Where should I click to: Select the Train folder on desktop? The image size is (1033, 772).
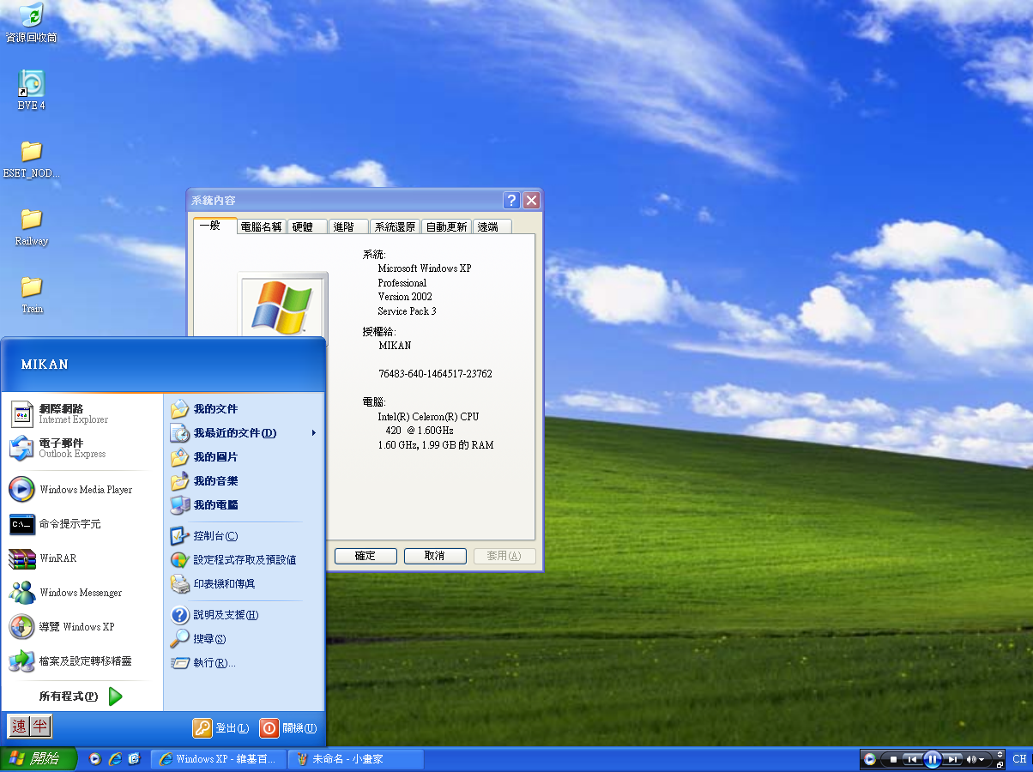(x=31, y=295)
